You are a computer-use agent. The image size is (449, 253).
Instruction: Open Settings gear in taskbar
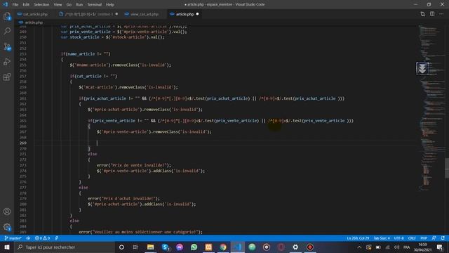coord(295,247)
